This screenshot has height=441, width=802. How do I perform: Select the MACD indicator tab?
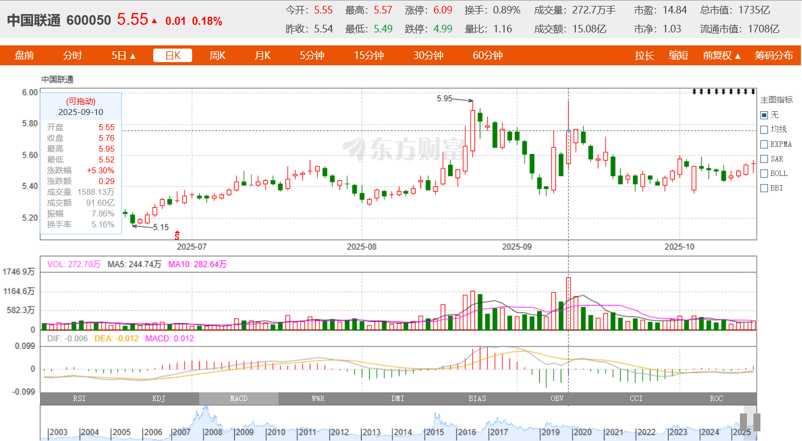point(239,398)
